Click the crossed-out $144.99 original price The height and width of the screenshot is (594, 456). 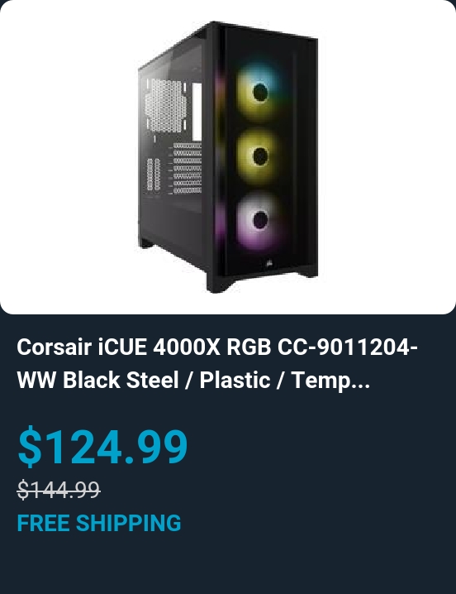coord(59,490)
